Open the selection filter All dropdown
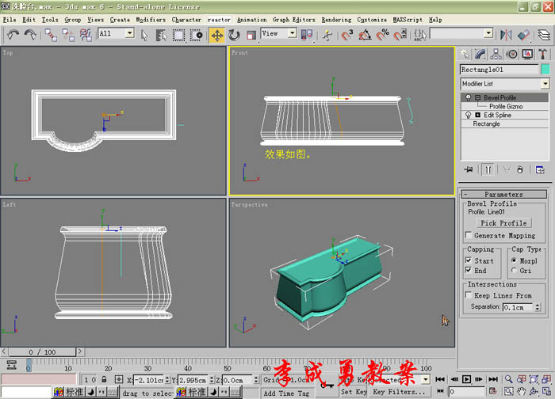555x399 pixels. coord(129,33)
